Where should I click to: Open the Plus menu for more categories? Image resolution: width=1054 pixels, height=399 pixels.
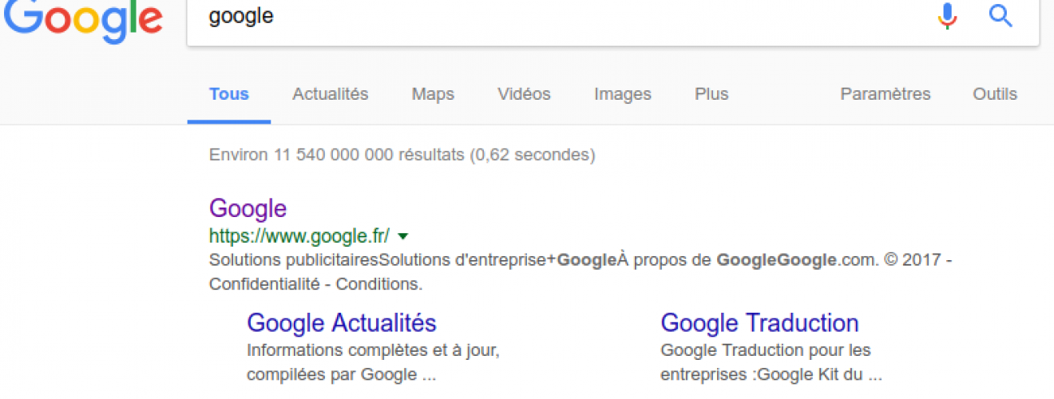(711, 94)
